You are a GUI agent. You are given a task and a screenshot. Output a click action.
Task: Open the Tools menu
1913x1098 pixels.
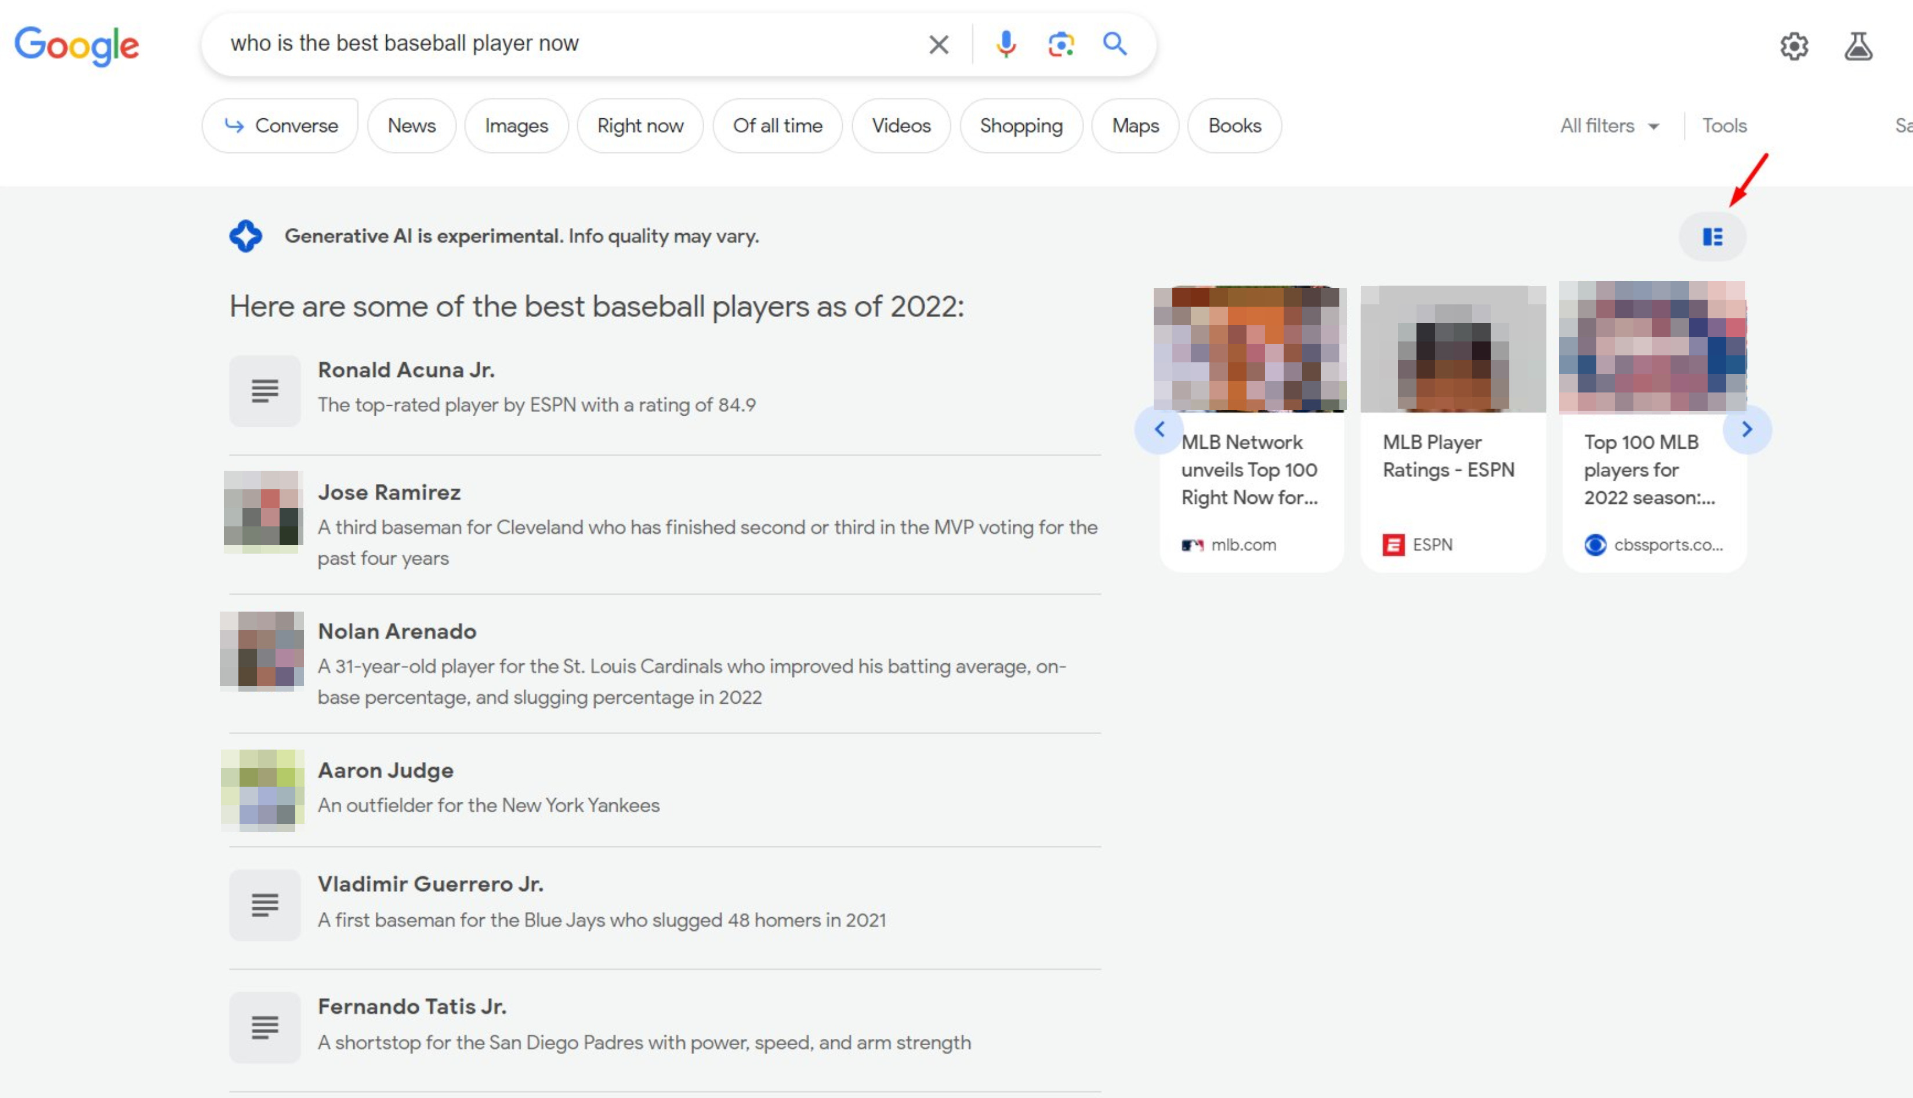(x=1724, y=125)
